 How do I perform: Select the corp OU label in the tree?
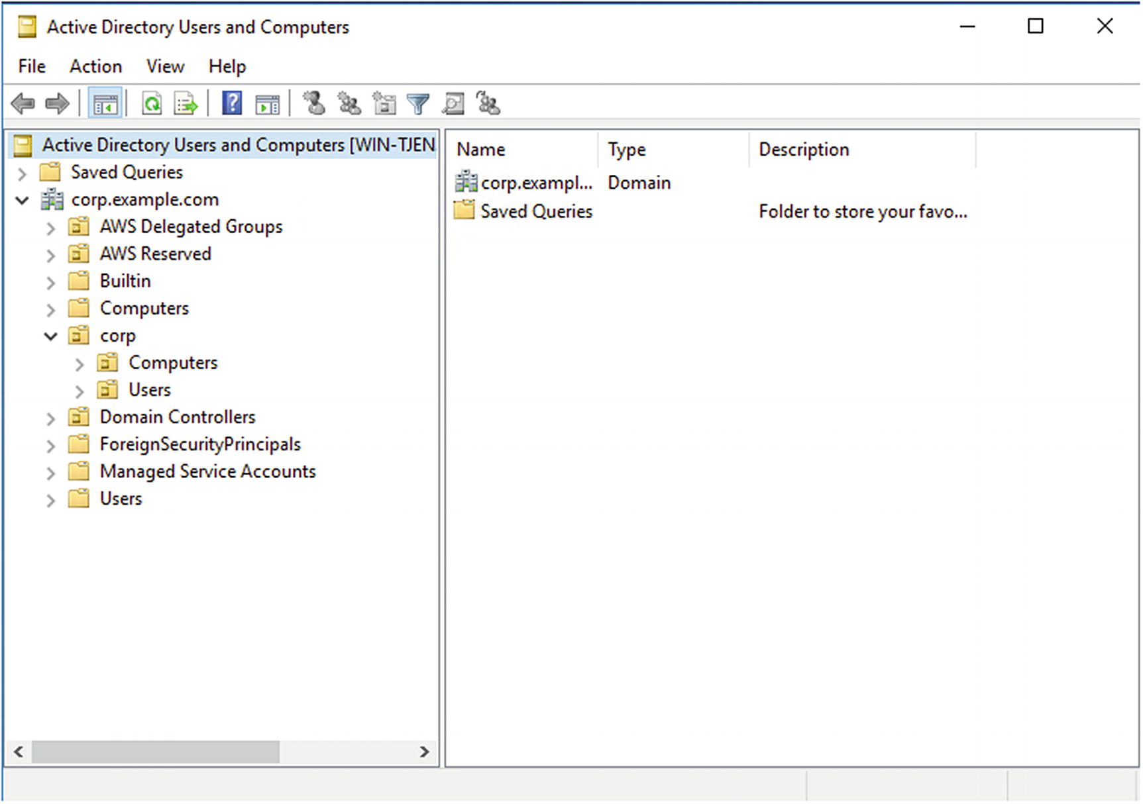coord(118,336)
